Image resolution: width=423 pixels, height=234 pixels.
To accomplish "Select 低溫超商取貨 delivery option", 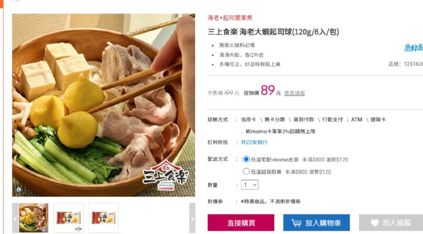I will (246, 171).
